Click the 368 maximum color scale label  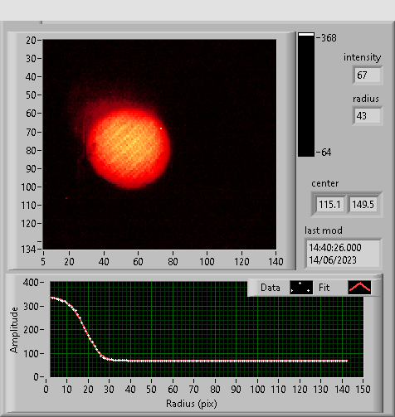[329, 38]
